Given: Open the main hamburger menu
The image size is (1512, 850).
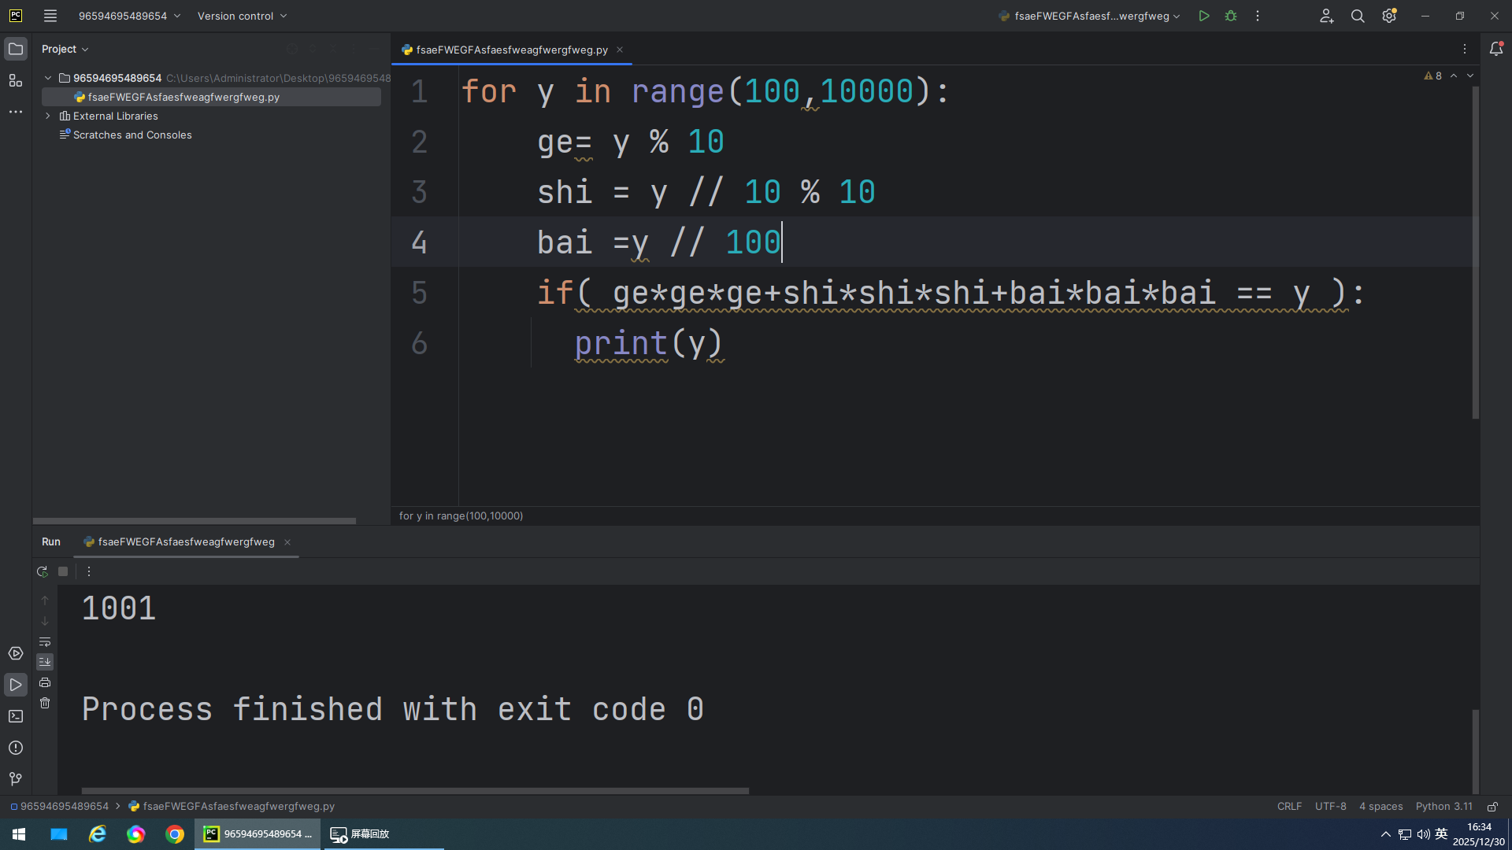Looking at the screenshot, I should [50, 16].
